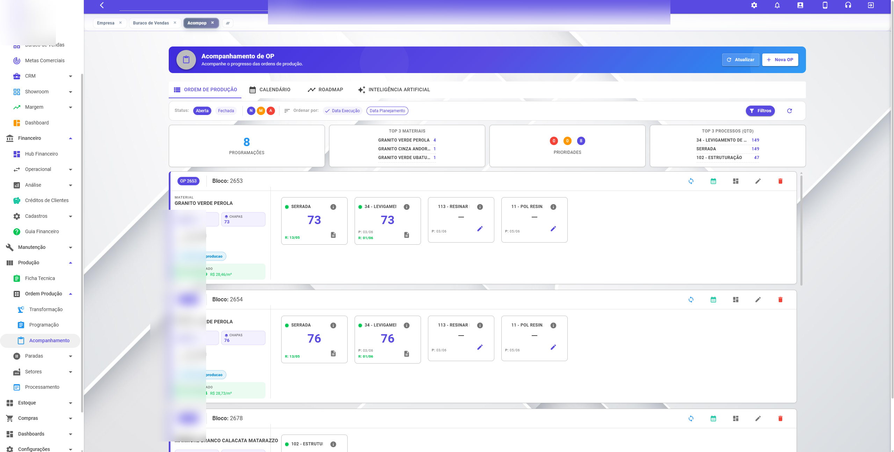Edit 11 - POL RESIN step in Bloco 2654

coord(553,347)
